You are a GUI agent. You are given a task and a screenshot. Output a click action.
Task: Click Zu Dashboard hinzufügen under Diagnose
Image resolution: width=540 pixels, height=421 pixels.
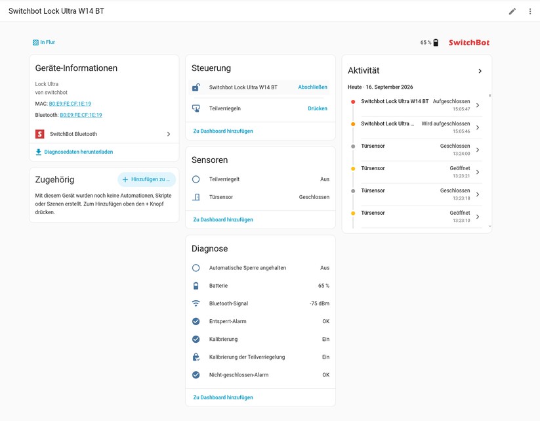point(223,397)
